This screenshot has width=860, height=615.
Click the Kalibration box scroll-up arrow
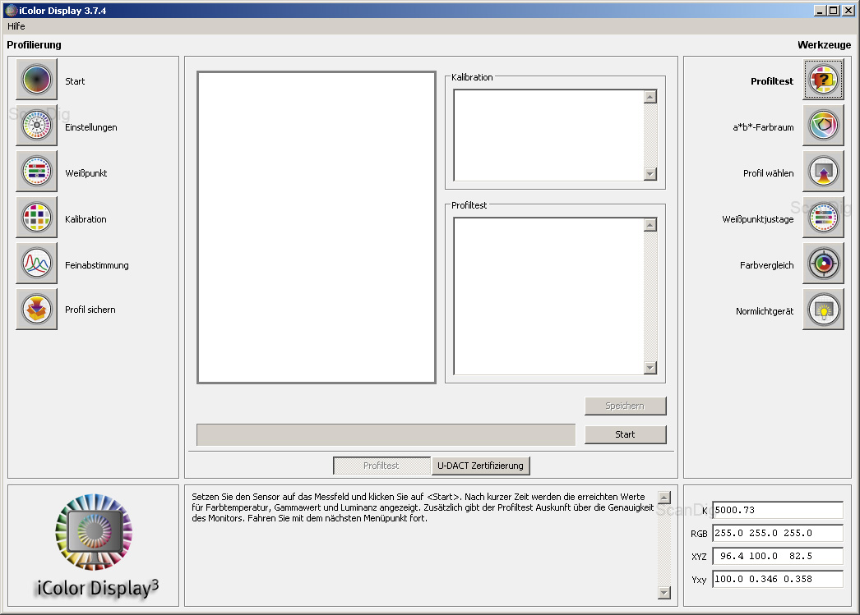(650, 97)
